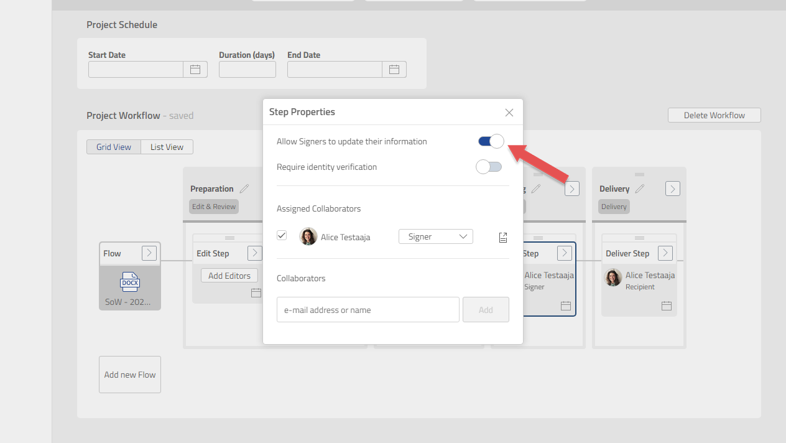Open the Start Date calendar picker
This screenshot has width=786, height=443.
pyautogui.click(x=195, y=69)
